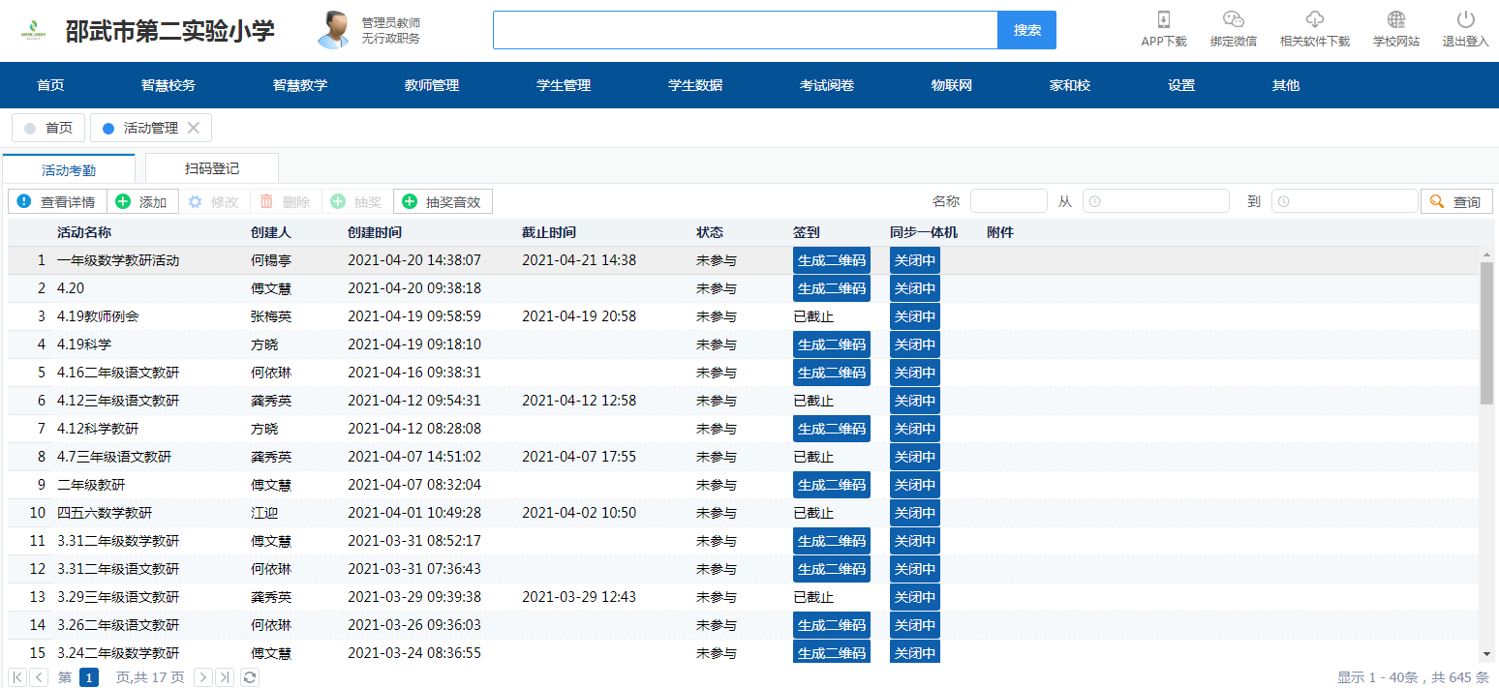
Task: Open the 物联网 menu
Action: pos(952,85)
